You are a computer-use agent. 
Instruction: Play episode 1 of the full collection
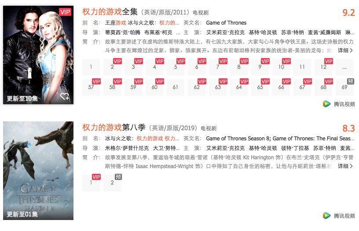point(91,67)
